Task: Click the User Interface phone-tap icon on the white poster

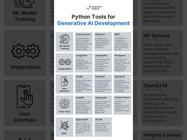Action: click(x=64, y=81)
